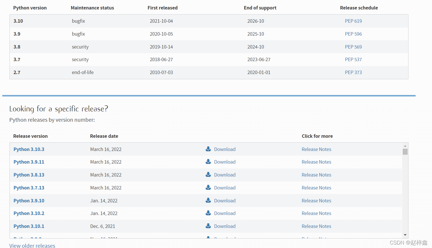Click End of support date 2023-06-27
432x248 pixels.
click(259, 59)
